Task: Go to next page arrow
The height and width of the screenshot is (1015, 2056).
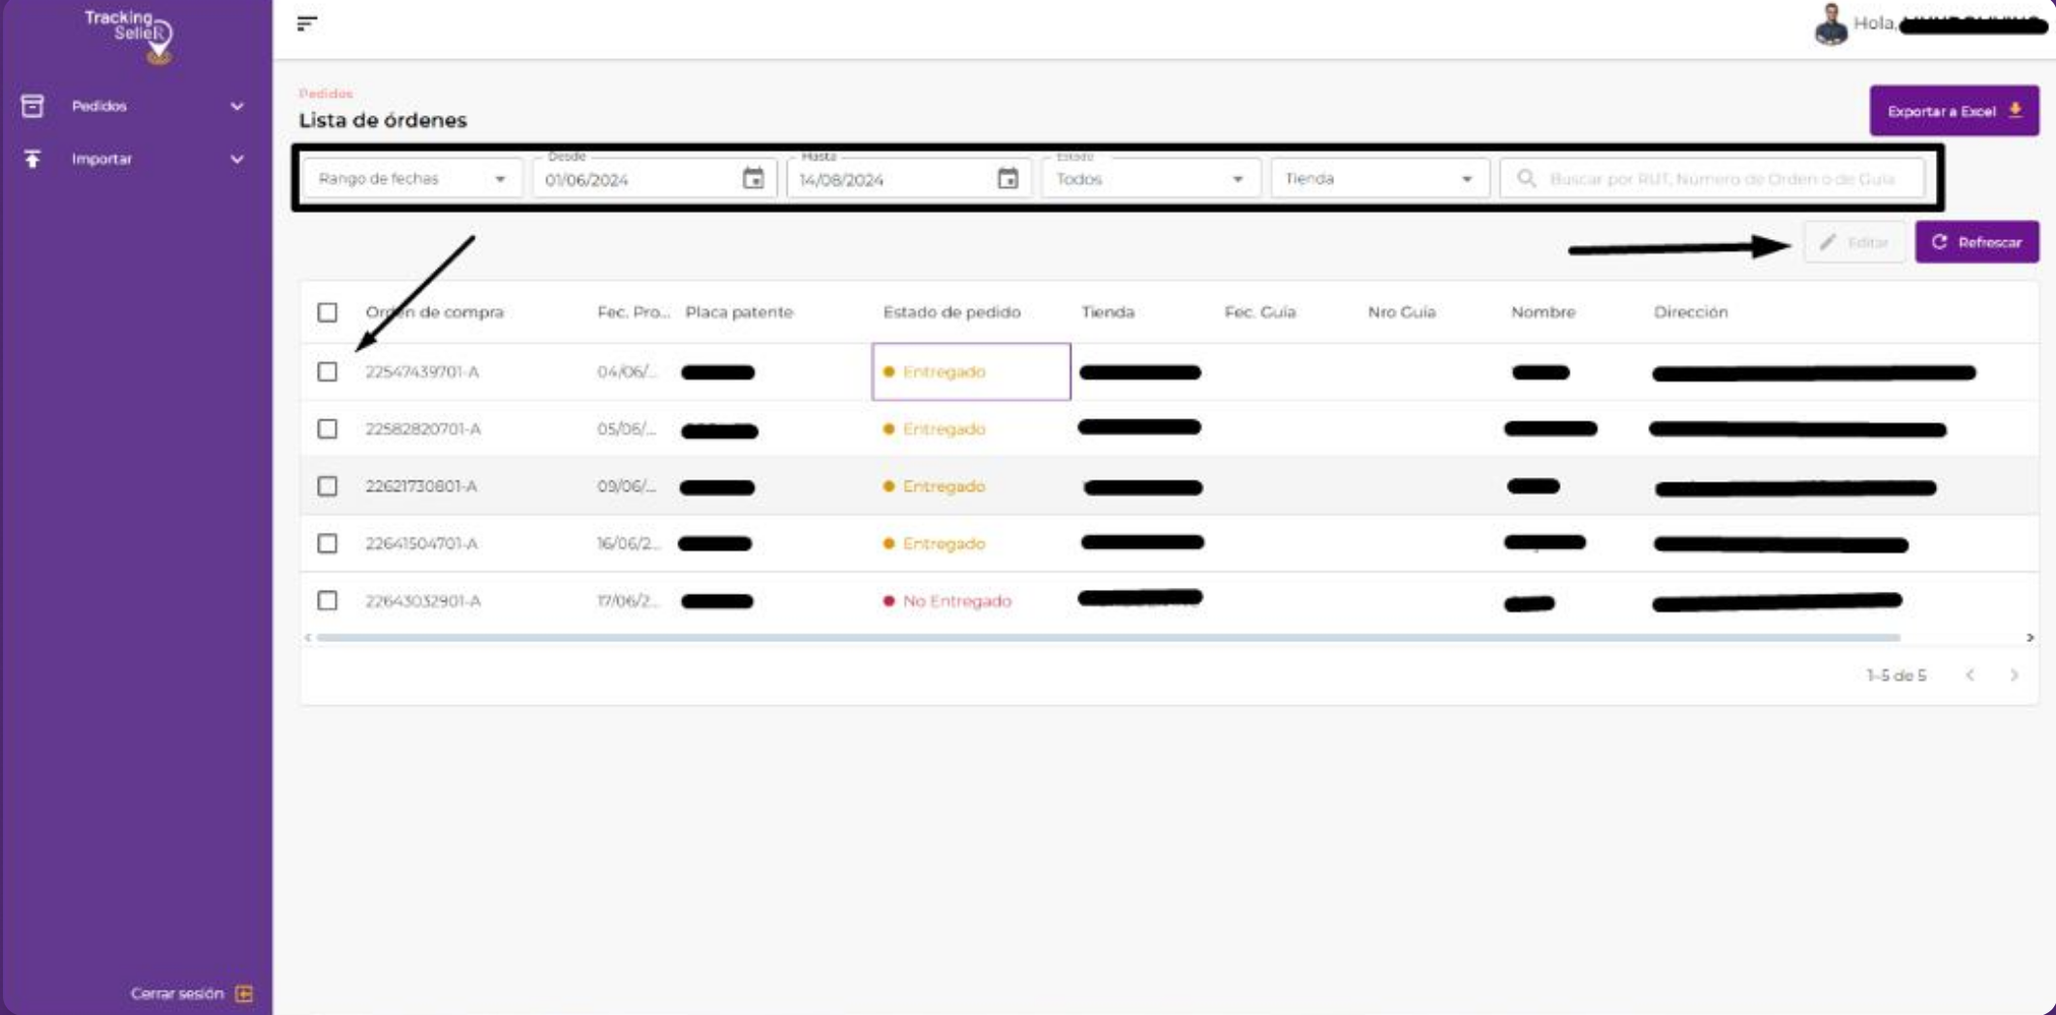Action: [2014, 675]
